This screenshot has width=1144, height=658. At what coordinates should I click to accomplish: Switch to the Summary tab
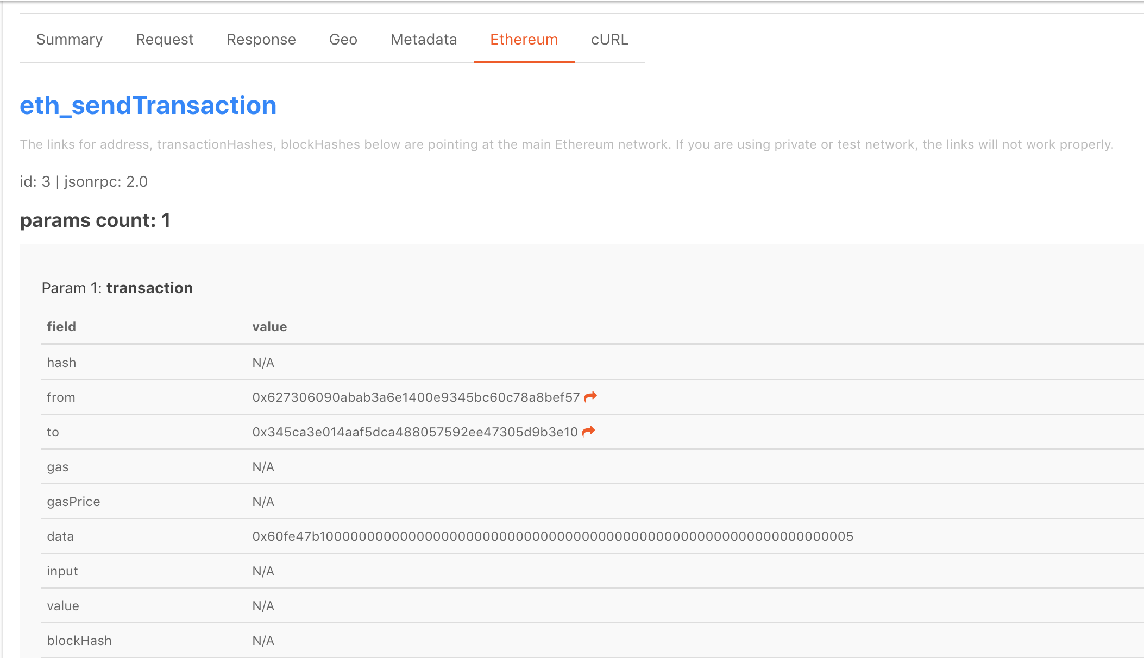pyautogui.click(x=70, y=40)
